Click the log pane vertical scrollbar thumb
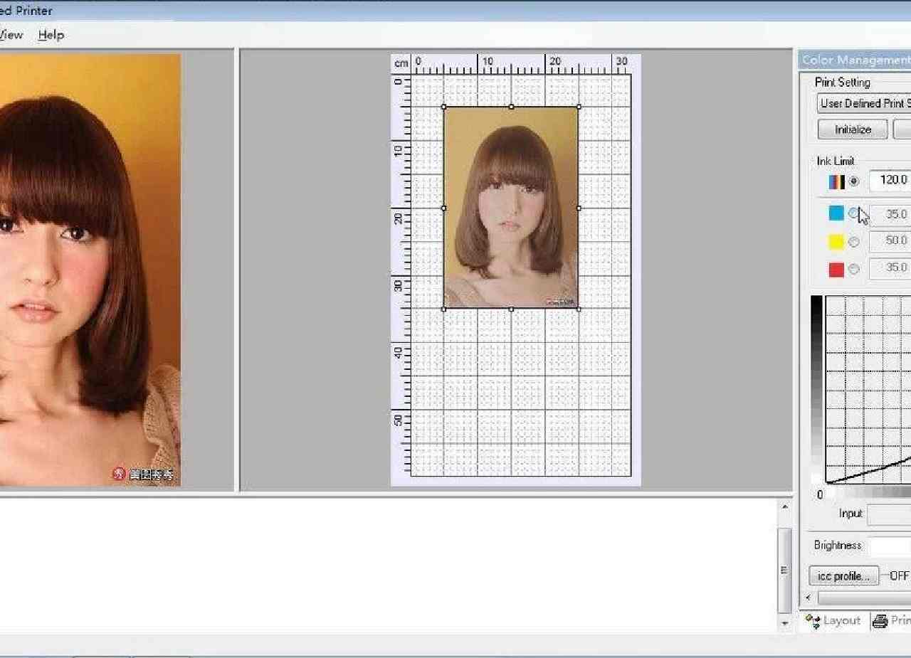The width and height of the screenshot is (911, 658). coord(785,570)
